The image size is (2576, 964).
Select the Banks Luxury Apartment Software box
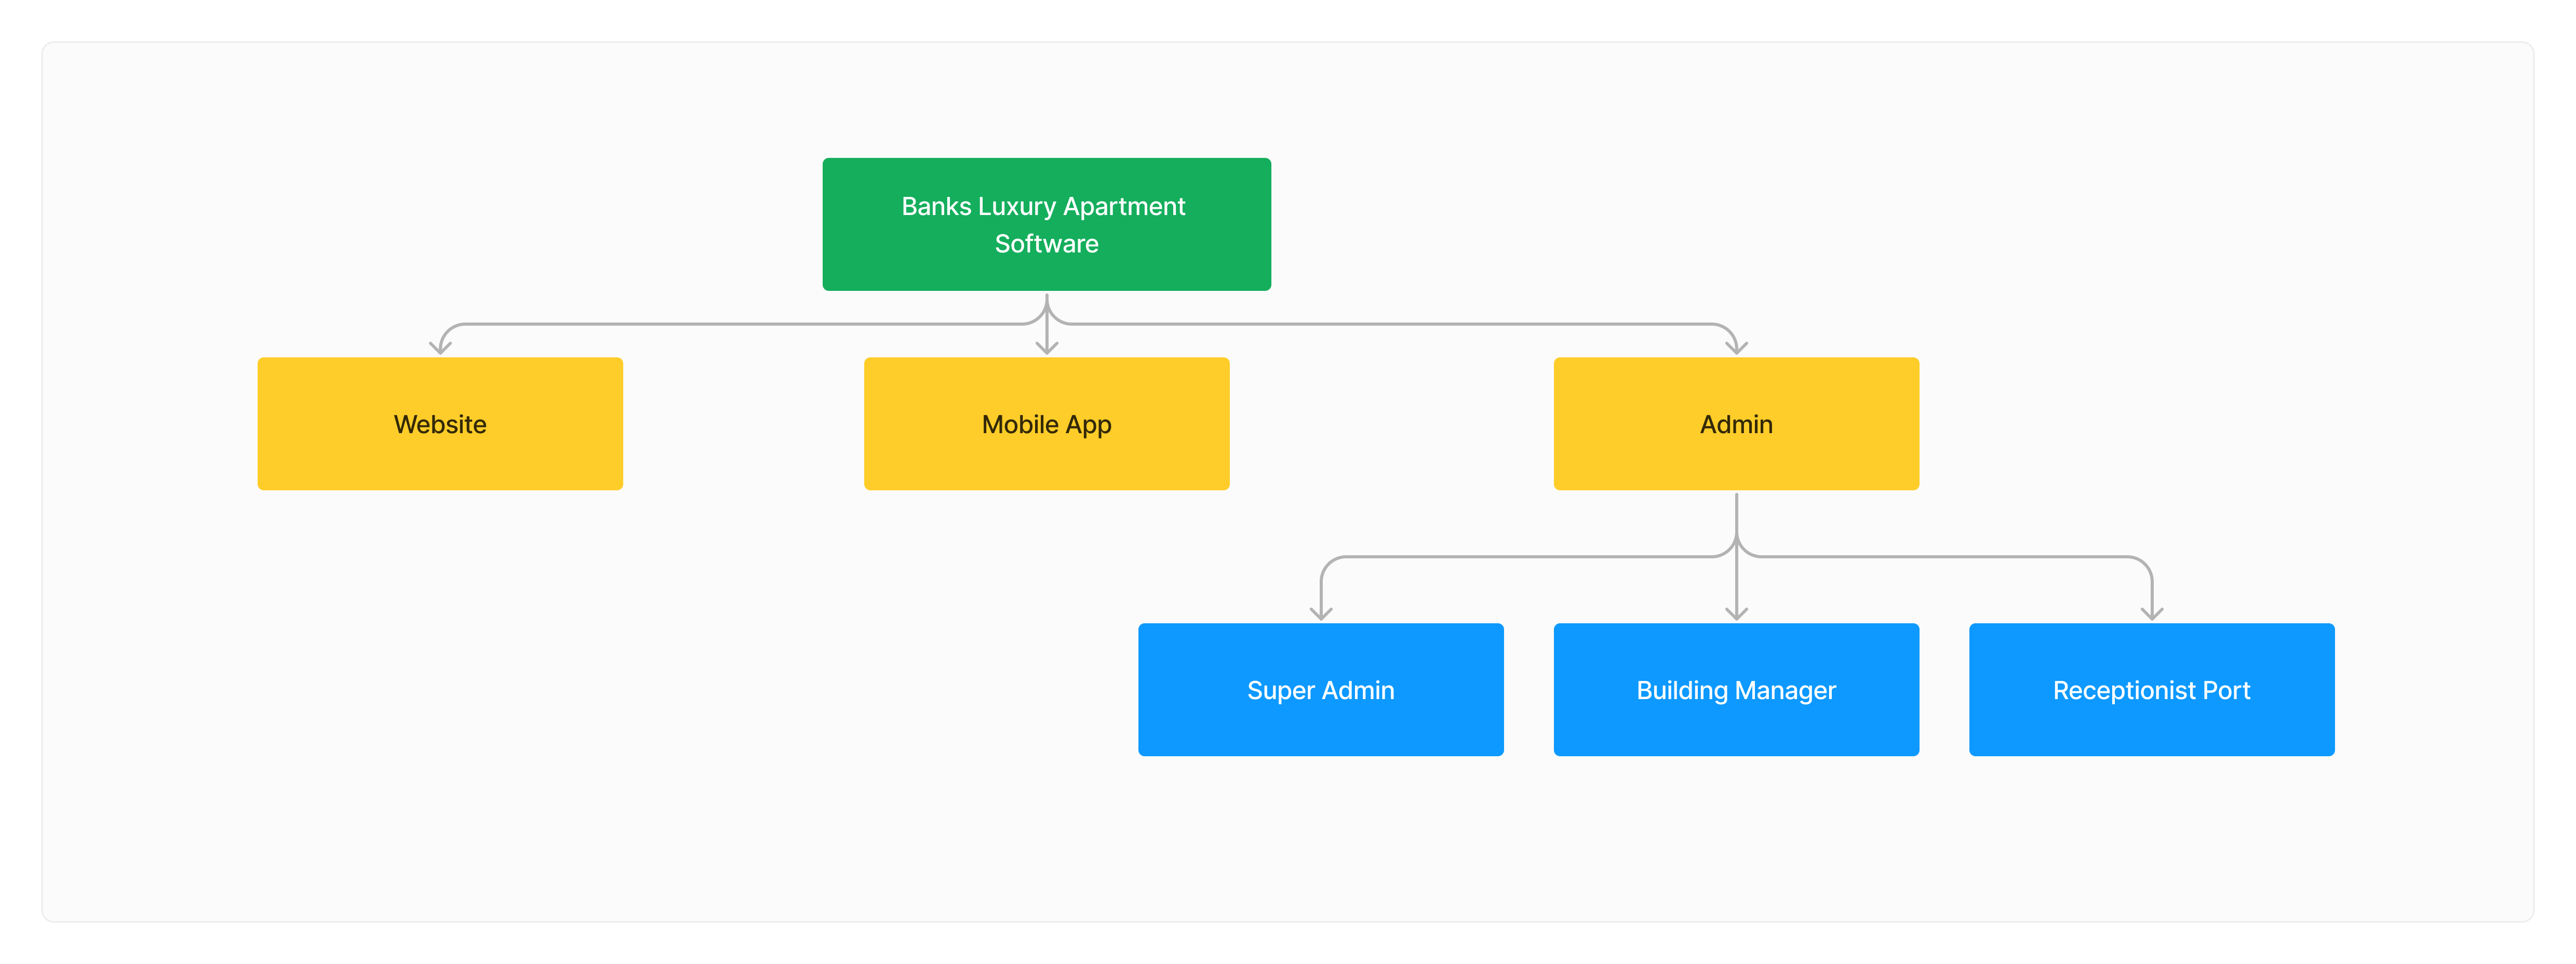1046,224
